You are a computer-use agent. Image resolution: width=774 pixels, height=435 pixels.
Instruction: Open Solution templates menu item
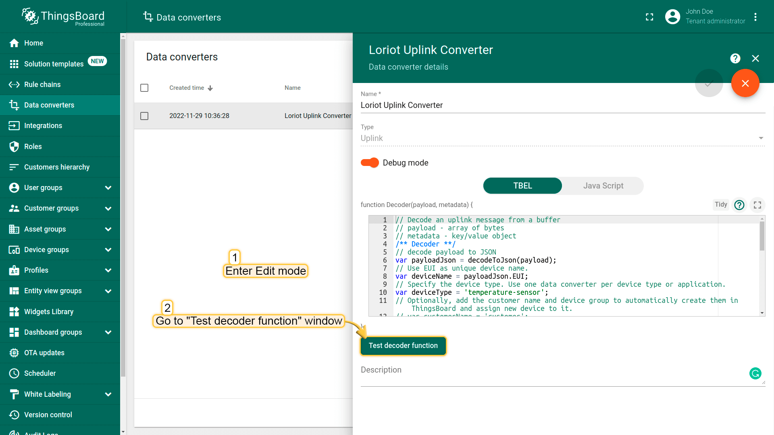pyautogui.click(x=60, y=64)
